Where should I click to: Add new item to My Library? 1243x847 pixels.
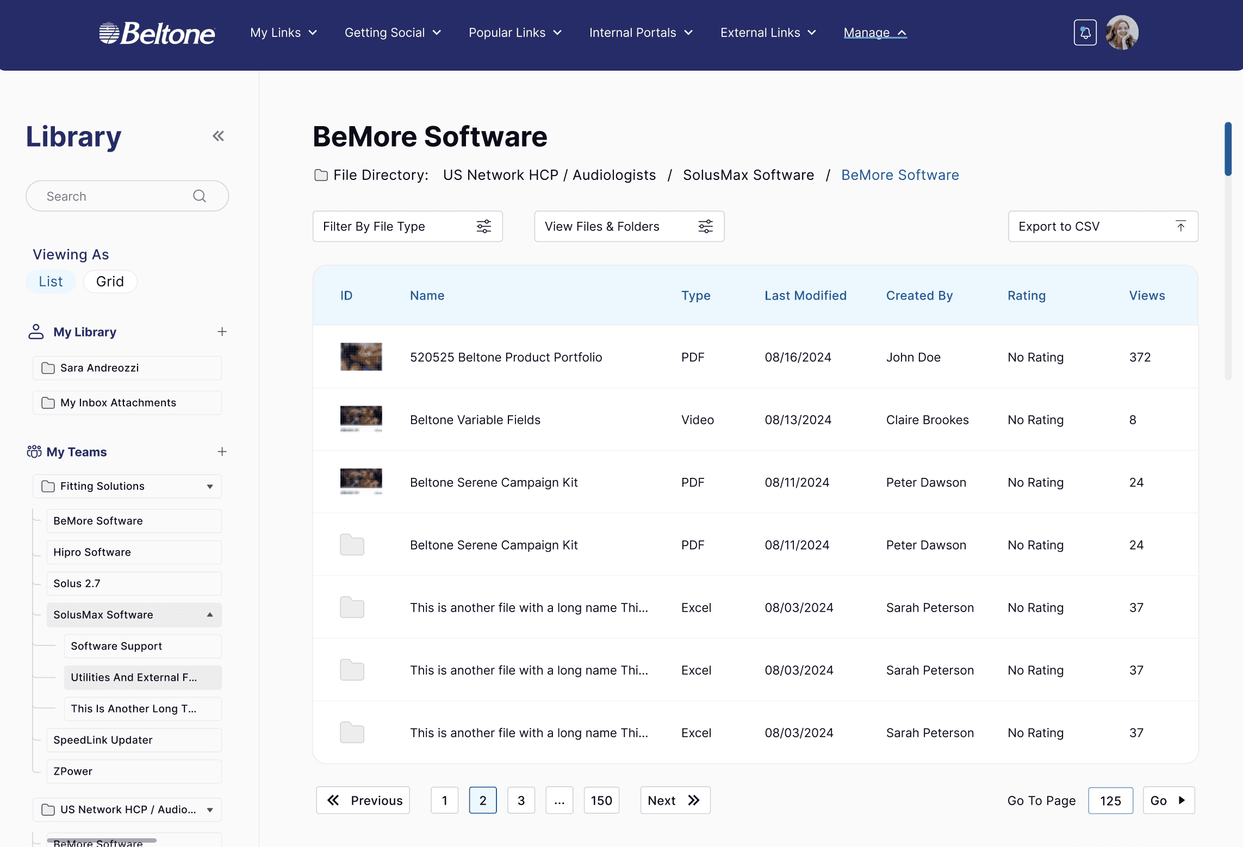click(x=222, y=332)
